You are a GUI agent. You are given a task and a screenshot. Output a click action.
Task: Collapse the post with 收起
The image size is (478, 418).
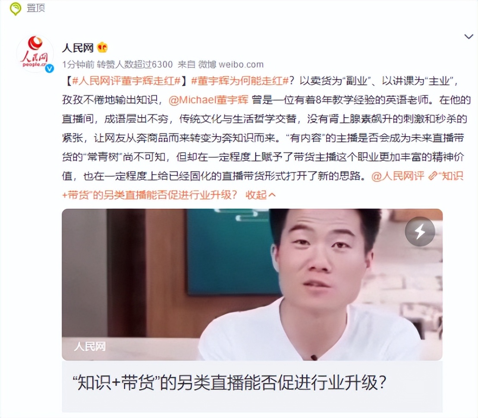click(260, 195)
